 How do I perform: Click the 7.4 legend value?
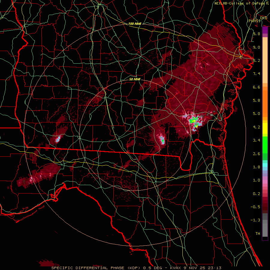pos(256,74)
